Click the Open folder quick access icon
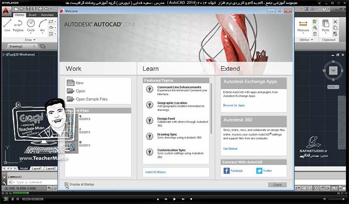This screenshot has height=204, width=349. pyautogui.click(x=22, y=9)
